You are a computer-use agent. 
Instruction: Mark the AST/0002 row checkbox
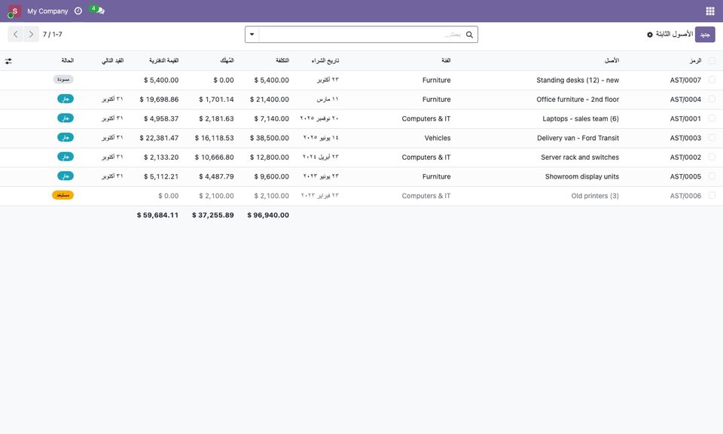tap(712, 157)
